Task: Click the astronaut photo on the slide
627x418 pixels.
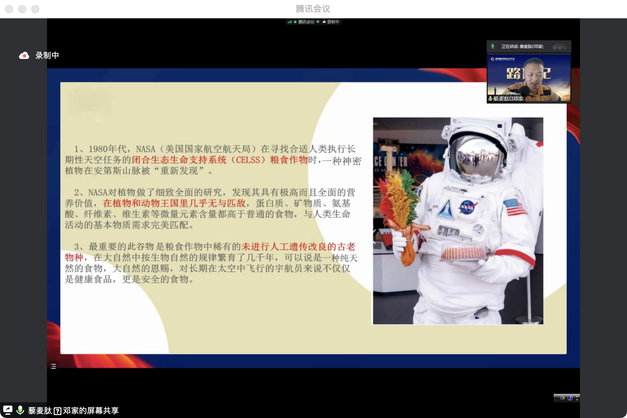Action: [x=458, y=221]
